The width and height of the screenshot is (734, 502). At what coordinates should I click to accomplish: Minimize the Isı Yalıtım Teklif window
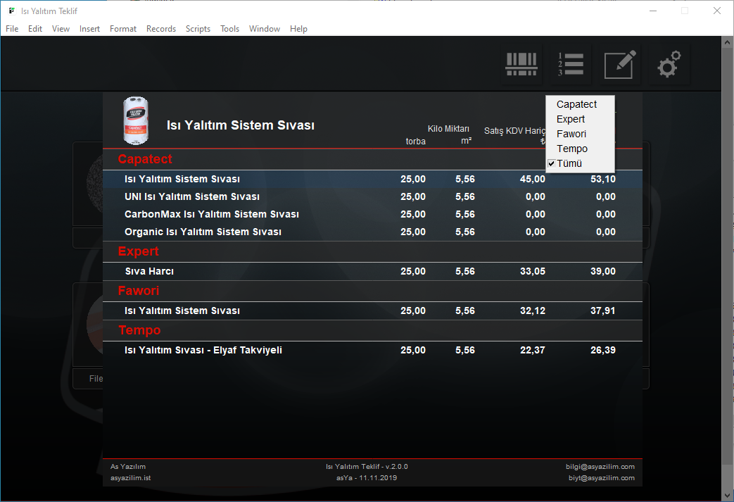coord(653,11)
